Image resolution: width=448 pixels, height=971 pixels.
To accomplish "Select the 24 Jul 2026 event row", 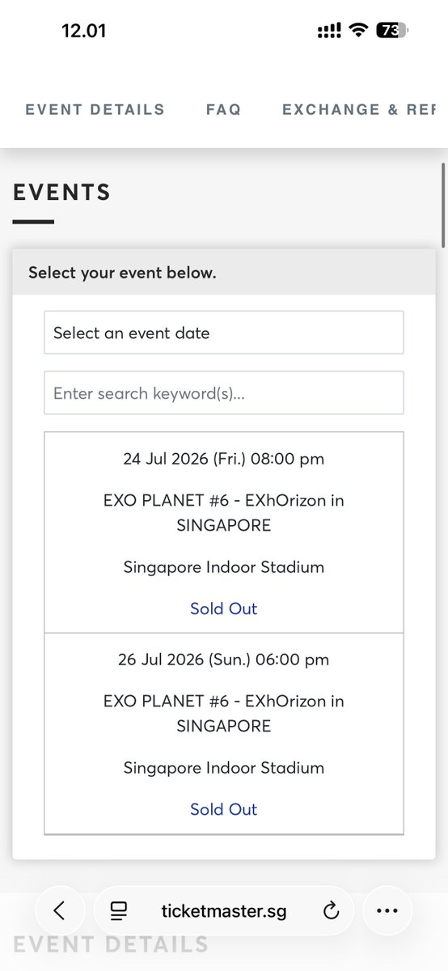I will coord(224,532).
